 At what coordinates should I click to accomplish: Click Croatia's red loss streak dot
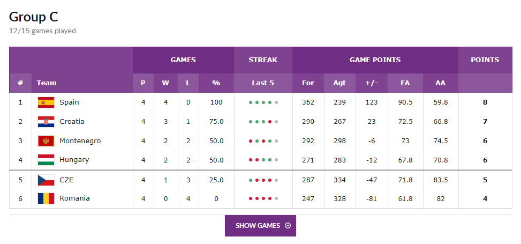[270, 122]
